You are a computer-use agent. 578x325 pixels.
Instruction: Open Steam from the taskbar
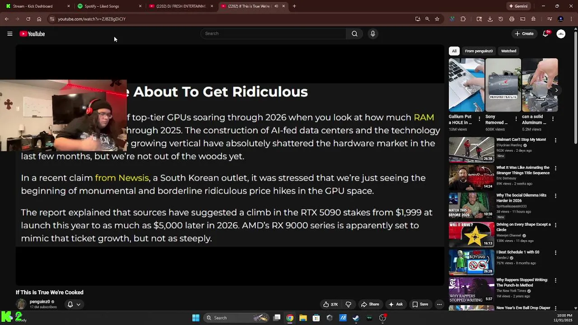pos(356,318)
